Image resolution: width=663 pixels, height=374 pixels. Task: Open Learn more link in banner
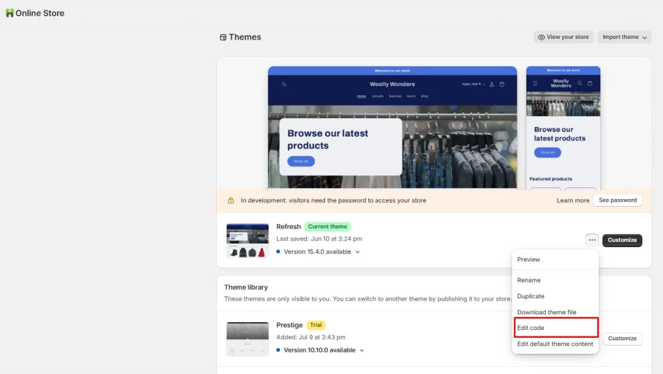click(572, 200)
